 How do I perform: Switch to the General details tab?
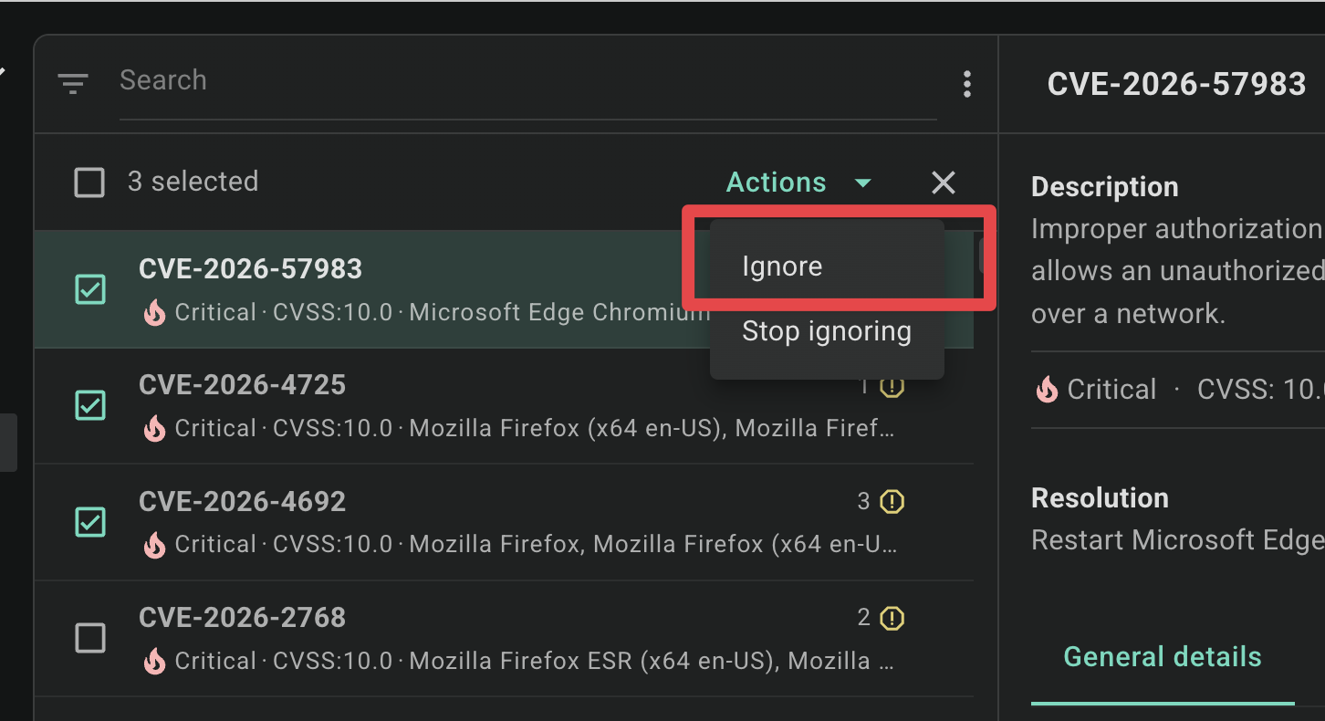[1163, 657]
